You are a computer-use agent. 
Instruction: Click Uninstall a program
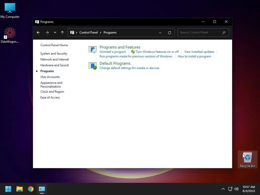112,52
